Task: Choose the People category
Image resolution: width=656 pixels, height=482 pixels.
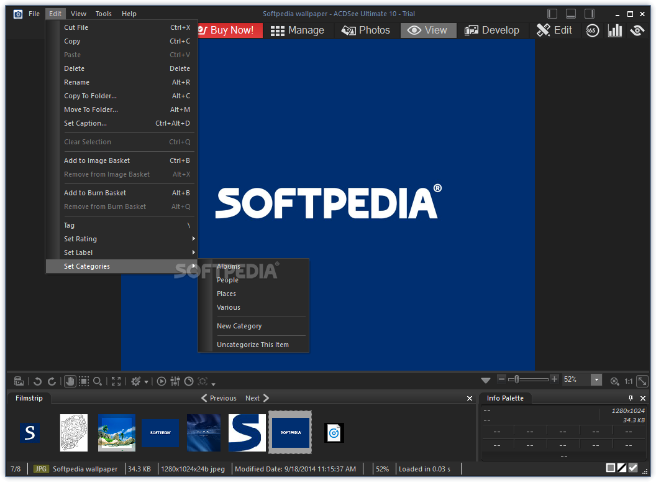Action: click(x=253, y=280)
